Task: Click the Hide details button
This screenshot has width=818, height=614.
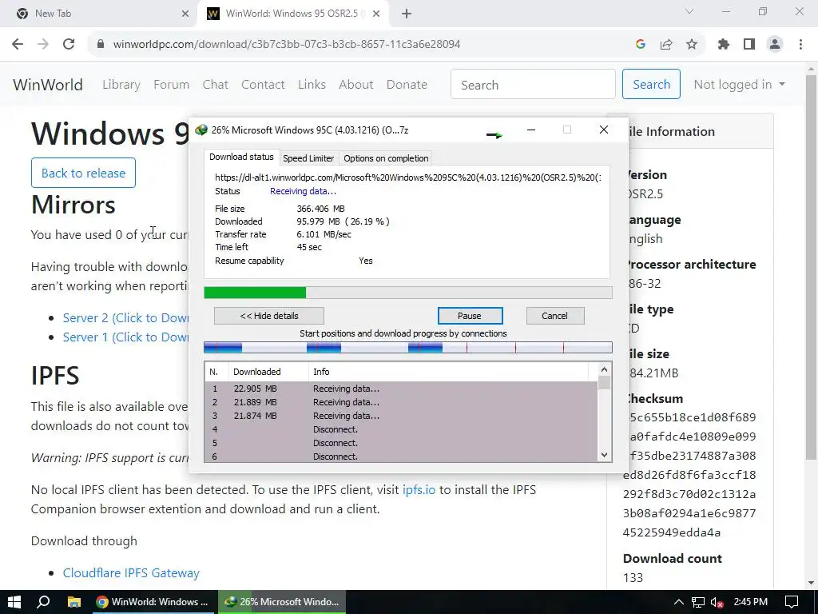Action: tap(269, 316)
